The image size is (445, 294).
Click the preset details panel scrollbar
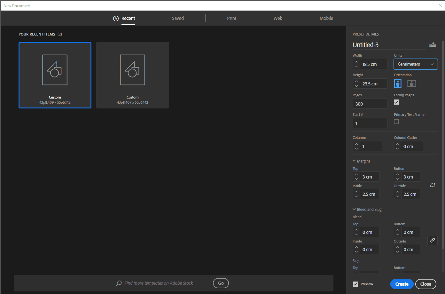(x=443, y=145)
